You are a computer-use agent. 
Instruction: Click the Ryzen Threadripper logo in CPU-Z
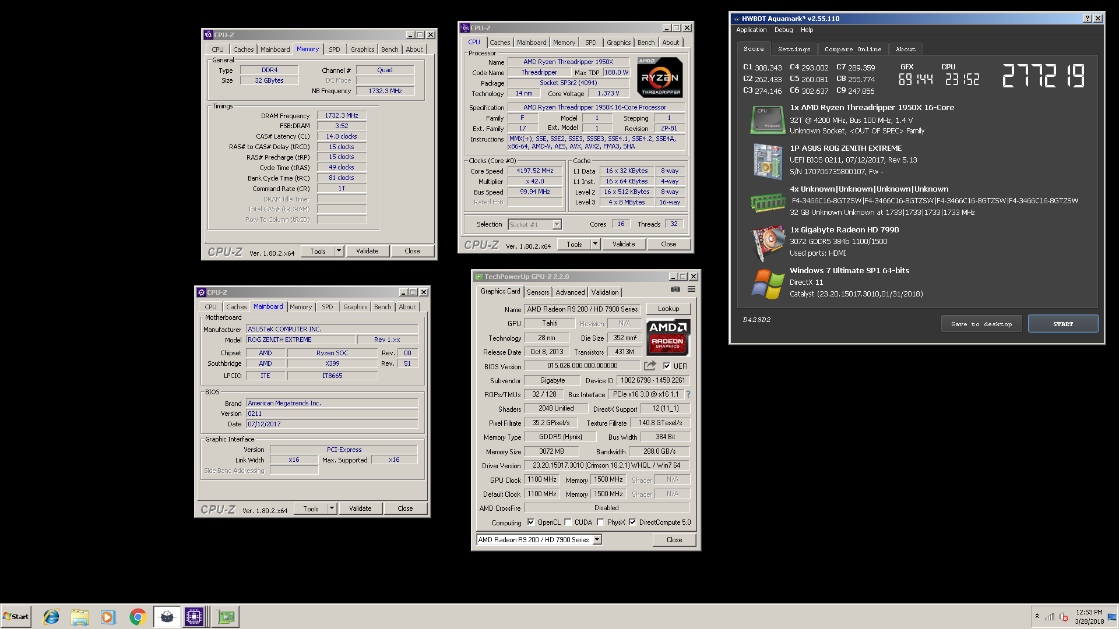click(660, 77)
